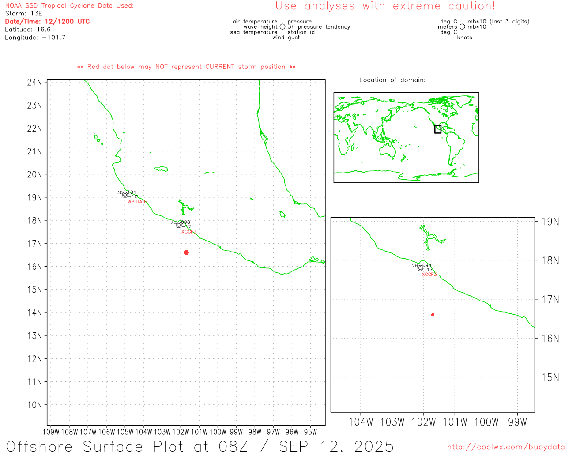Click the 'Longitude: -101.7' text
The width and height of the screenshot is (565, 452).
point(35,38)
